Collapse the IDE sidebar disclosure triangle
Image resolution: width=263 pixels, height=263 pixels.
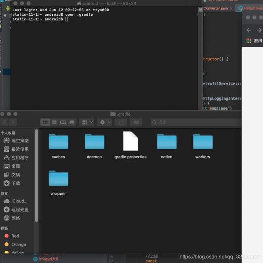5,16
